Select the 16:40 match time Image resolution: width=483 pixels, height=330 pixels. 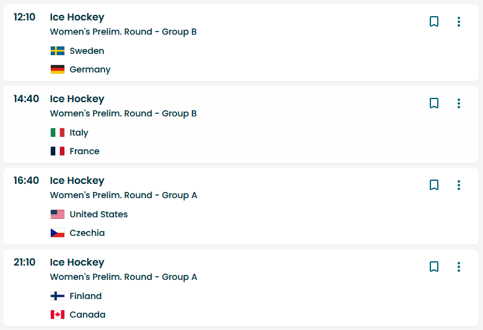[x=26, y=181]
